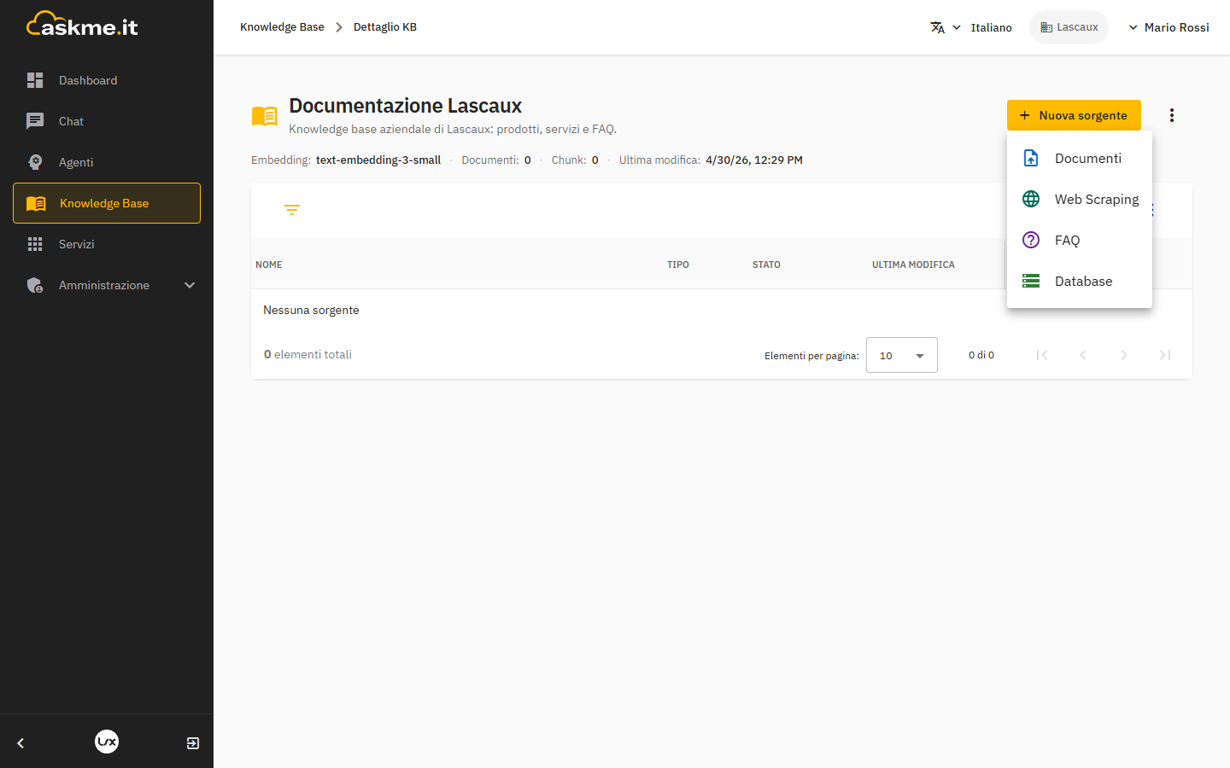Screen dimensions: 1230x768
Task: Sort by ULTIMA MODIFICA column header
Action: (x=913, y=265)
